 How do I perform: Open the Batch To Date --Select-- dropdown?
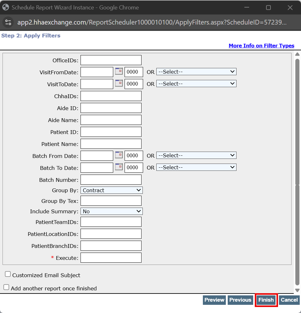click(x=196, y=167)
